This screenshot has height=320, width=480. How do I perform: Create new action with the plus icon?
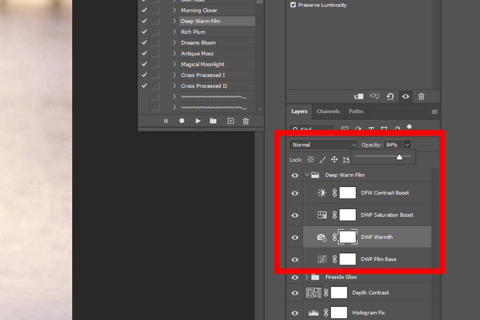(x=230, y=121)
